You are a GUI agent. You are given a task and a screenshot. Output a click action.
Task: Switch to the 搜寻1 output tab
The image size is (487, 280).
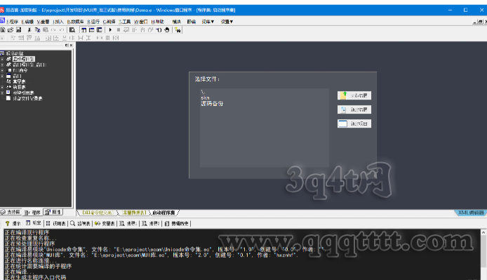point(128,223)
